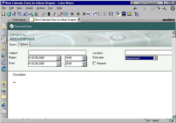Open the Create menu

click(29, 8)
